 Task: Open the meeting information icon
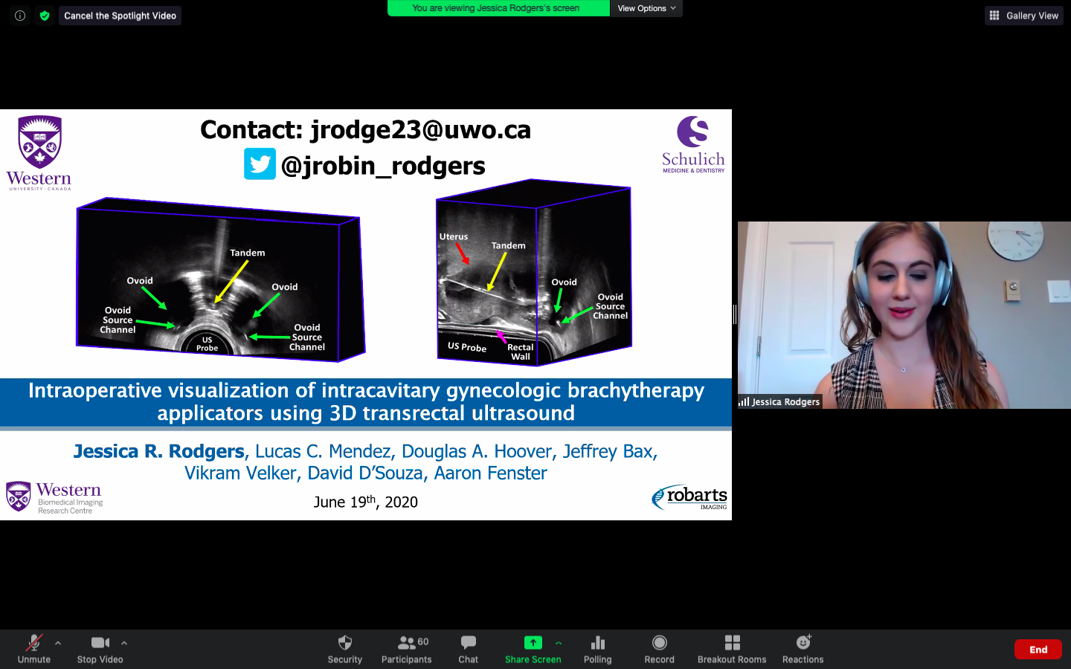tap(20, 16)
